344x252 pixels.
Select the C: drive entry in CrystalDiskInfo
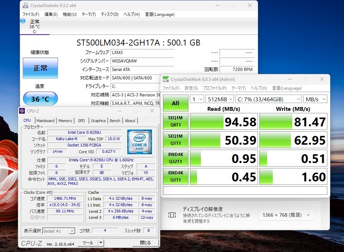click(x=35, y=26)
